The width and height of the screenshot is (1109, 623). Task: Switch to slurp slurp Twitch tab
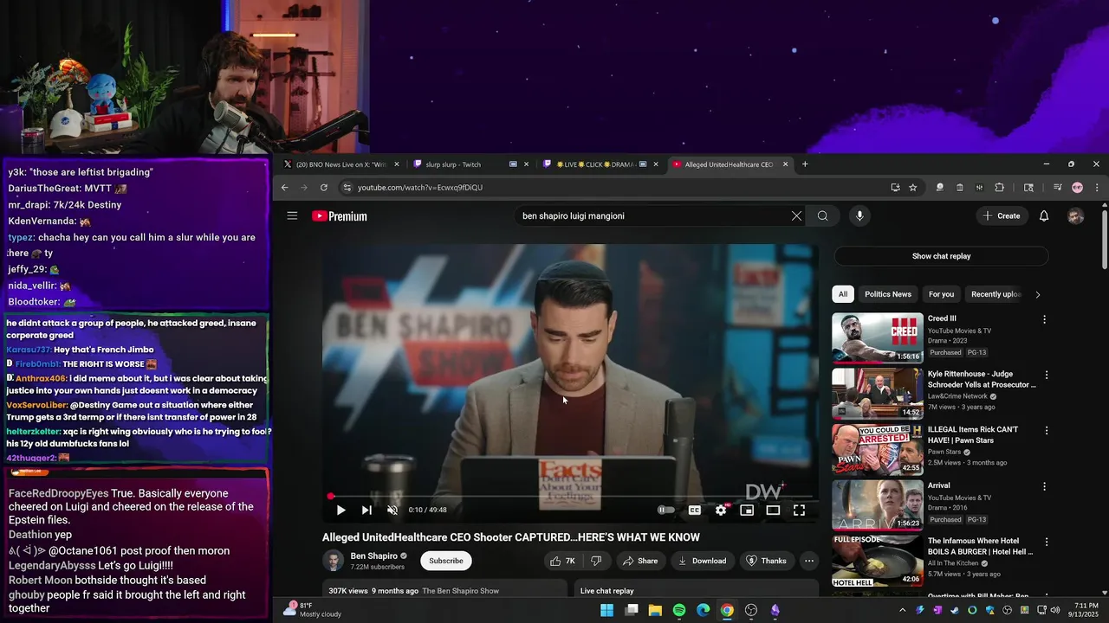[x=469, y=164]
